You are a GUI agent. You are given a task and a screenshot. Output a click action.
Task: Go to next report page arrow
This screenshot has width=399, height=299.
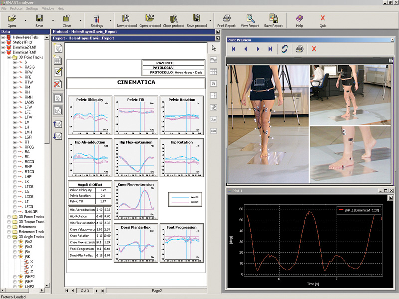tap(96, 290)
